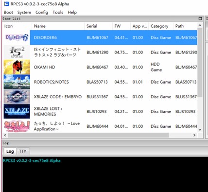Click the game list scroll up arrow

(x=200, y=25)
